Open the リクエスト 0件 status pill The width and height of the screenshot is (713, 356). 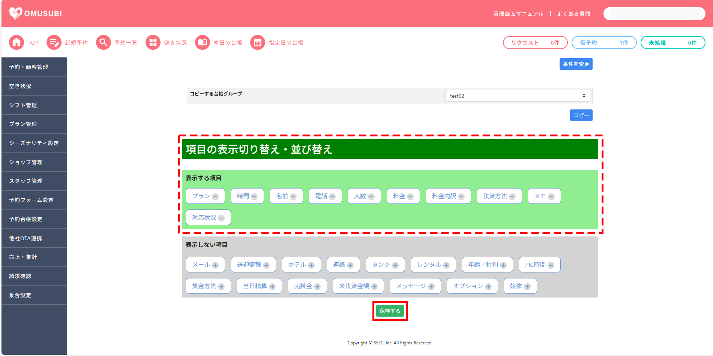[535, 43]
